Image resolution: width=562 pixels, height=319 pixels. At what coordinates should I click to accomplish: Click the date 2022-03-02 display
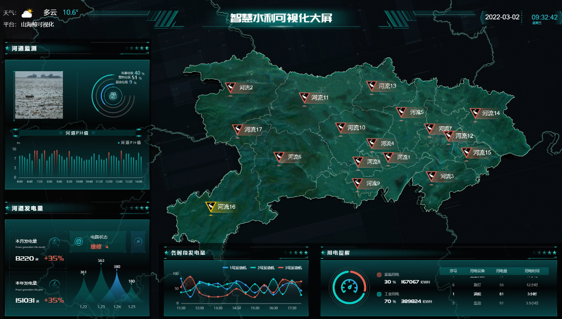coord(502,17)
